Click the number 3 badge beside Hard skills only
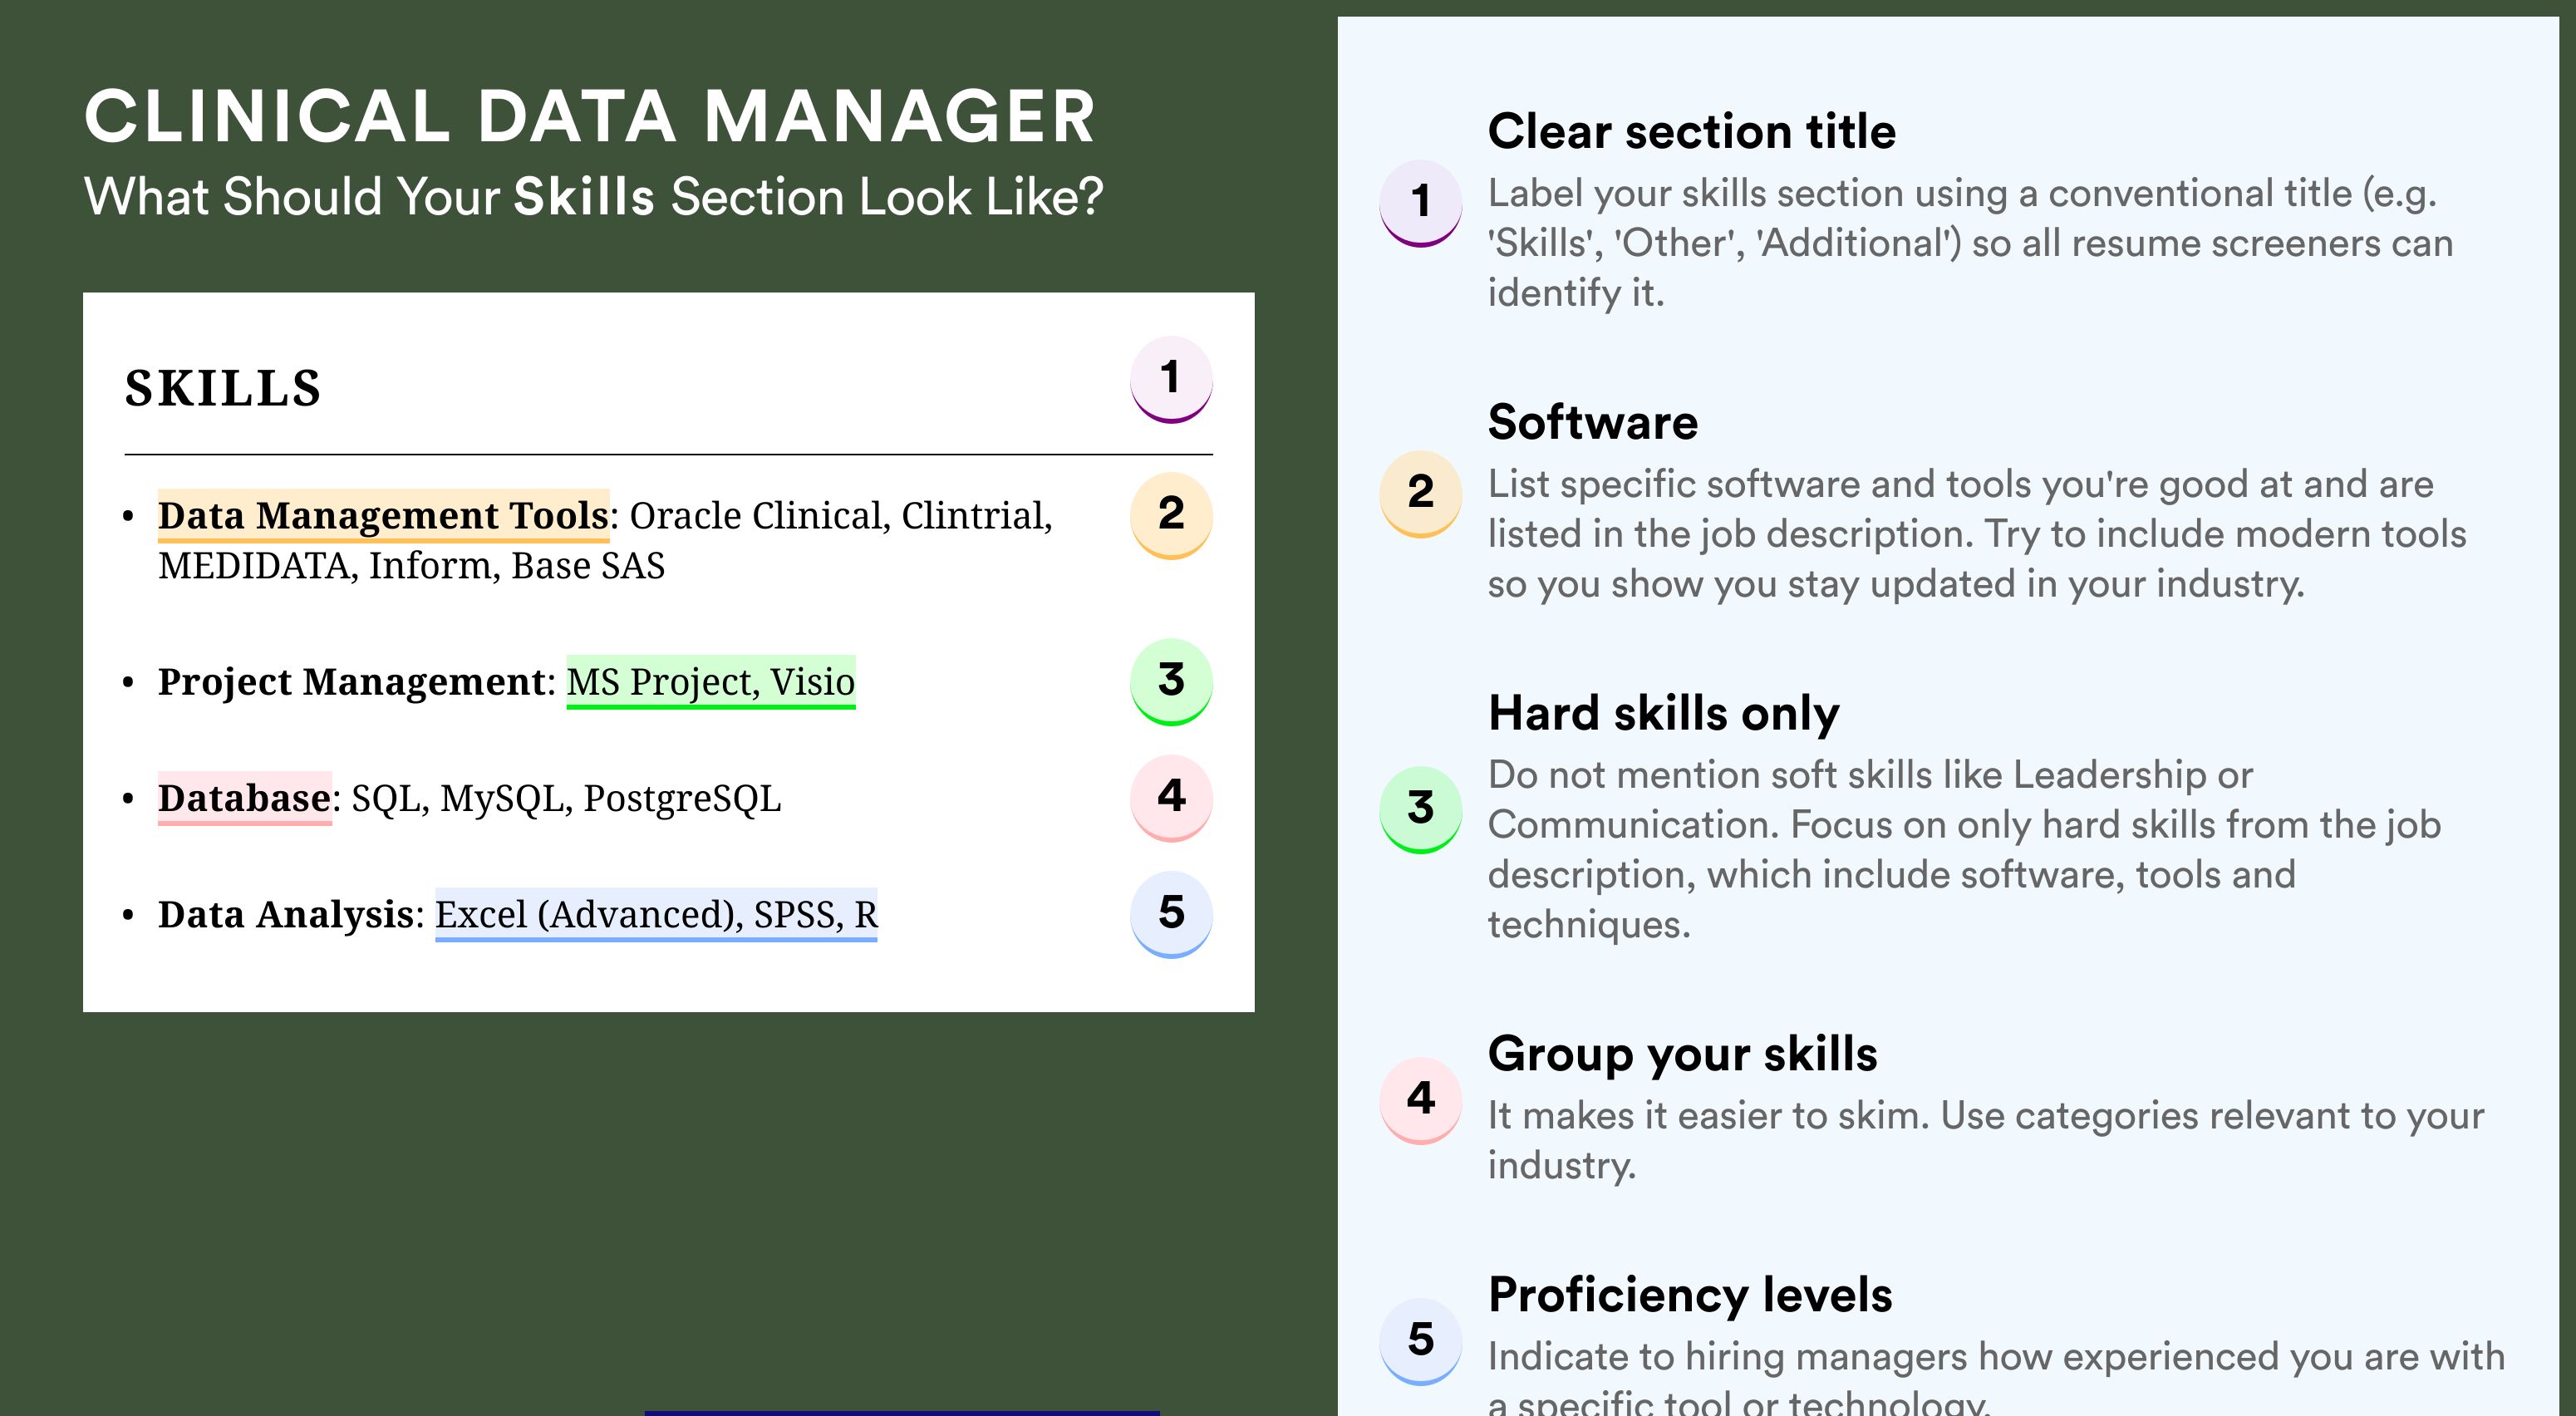 pos(1421,809)
